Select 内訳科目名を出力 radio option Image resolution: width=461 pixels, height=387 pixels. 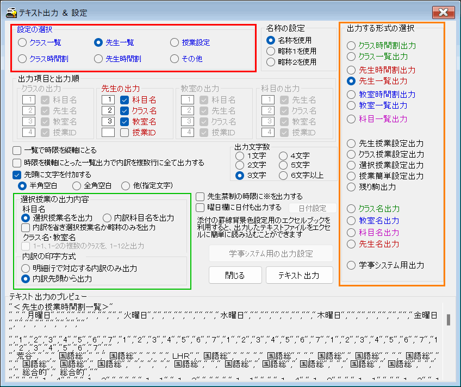coord(107,218)
